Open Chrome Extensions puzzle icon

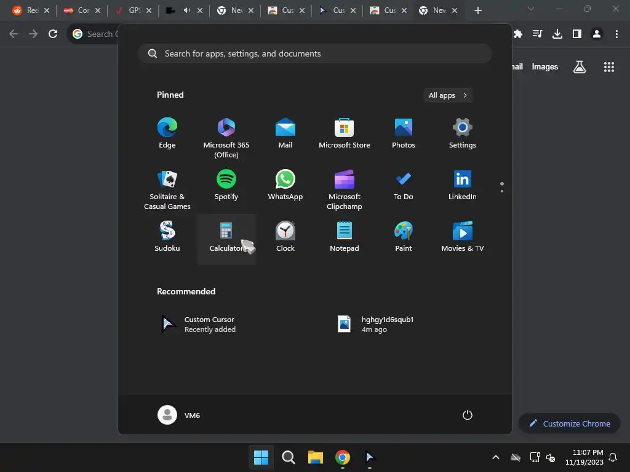click(518, 34)
